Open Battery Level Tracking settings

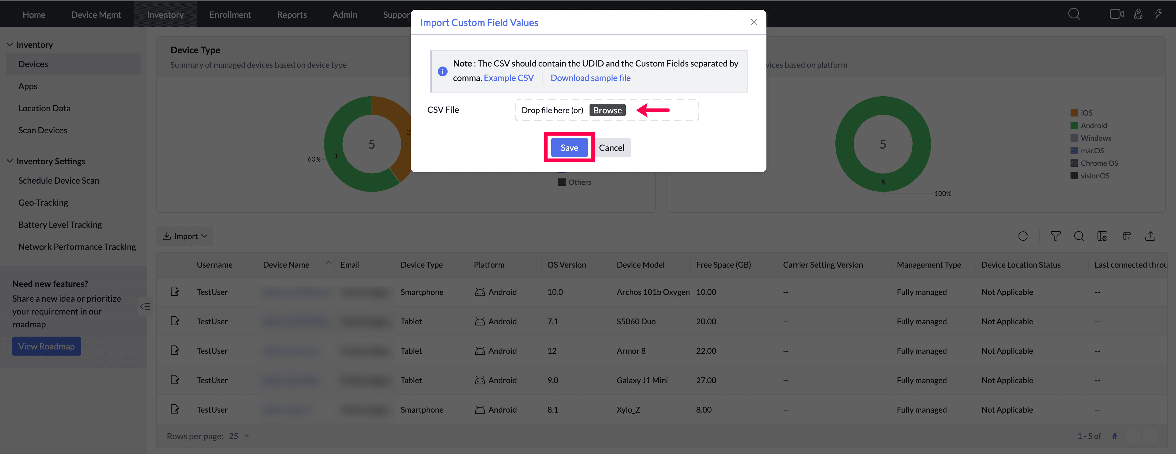60,224
